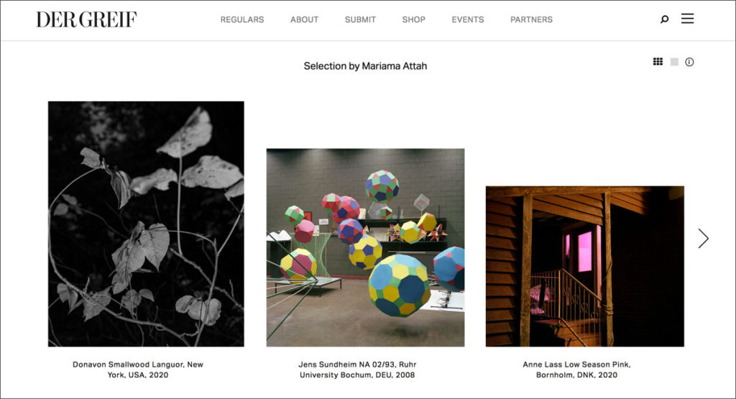
Task: Click the Jens Sundheim NA 02/93 caption
Action: point(357,370)
